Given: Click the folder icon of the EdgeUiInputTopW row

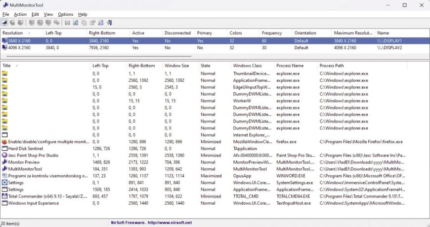Looking at the screenshot, I should pos(4,87).
